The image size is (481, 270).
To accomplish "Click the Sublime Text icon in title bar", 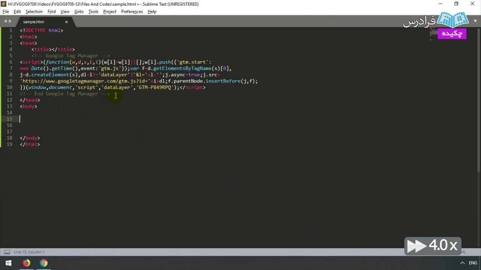I will [4, 4].
